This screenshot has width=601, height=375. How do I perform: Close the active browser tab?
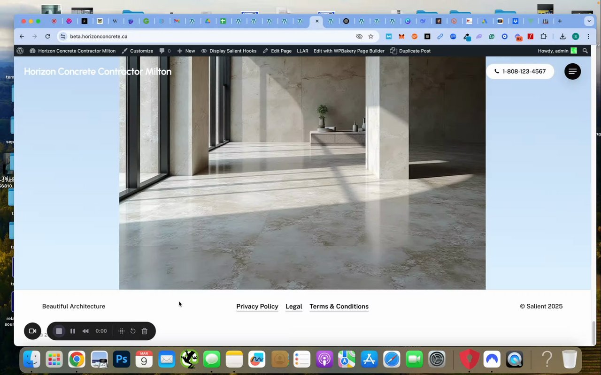(x=317, y=21)
